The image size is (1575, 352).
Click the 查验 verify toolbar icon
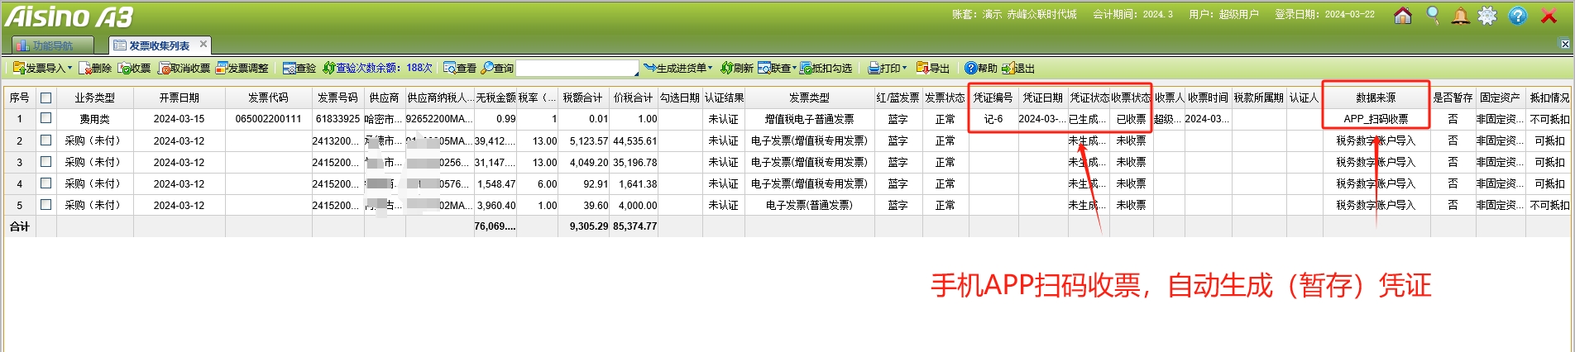point(299,68)
